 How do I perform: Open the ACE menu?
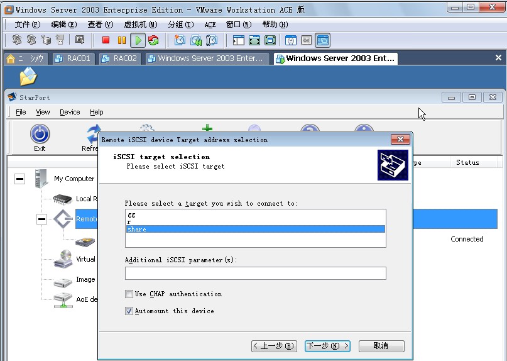tap(210, 25)
